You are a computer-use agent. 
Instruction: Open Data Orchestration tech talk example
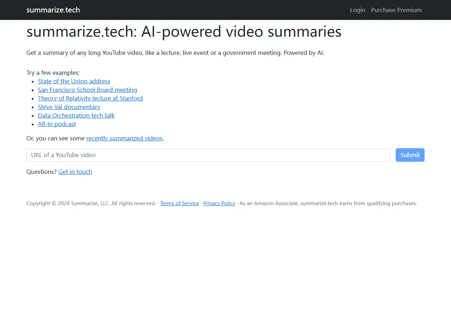[x=76, y=115]
